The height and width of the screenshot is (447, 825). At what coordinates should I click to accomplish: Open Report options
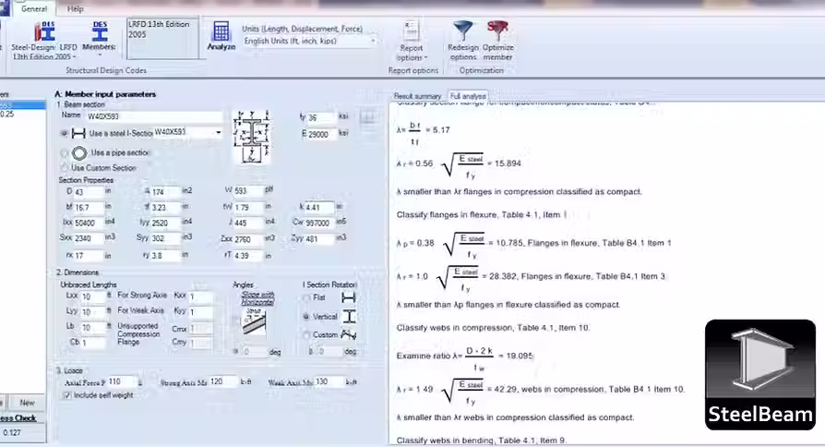(x=412, y=41)
